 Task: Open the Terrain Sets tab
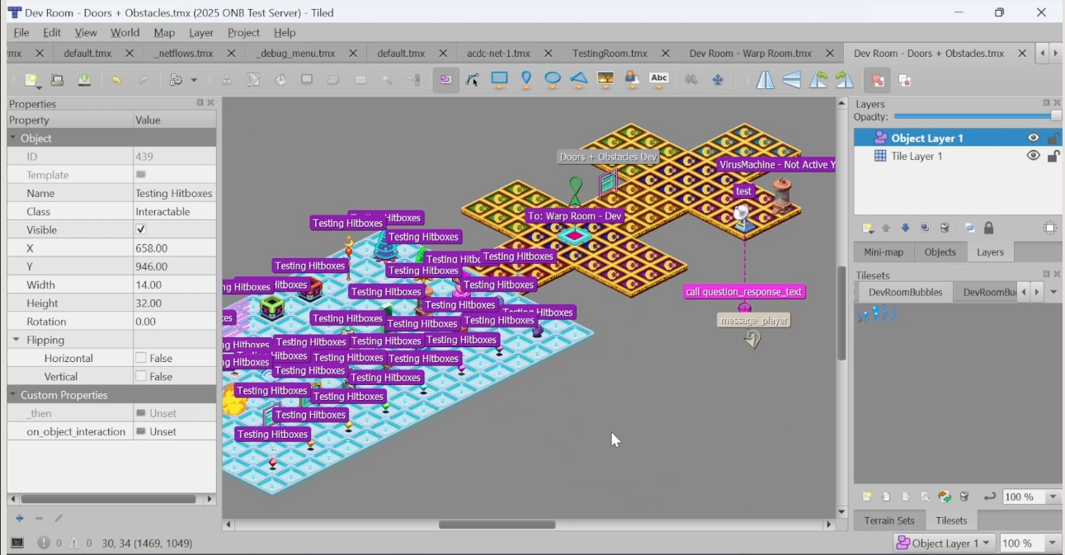[x=888, y=520]
